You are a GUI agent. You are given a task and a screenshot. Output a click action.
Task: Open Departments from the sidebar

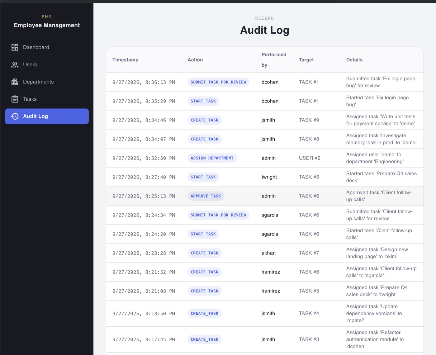coord(47,82)
